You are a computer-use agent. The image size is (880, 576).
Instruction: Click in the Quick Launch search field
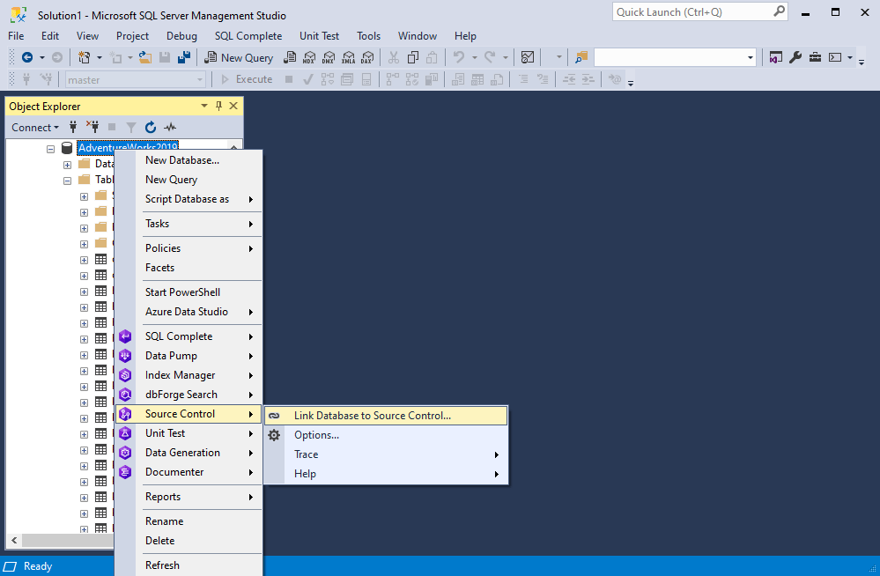click(693, 11)
